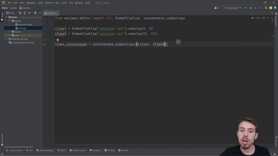278x156 pixels.
Task: Open the TODO tool window
Action: point(62,150)
